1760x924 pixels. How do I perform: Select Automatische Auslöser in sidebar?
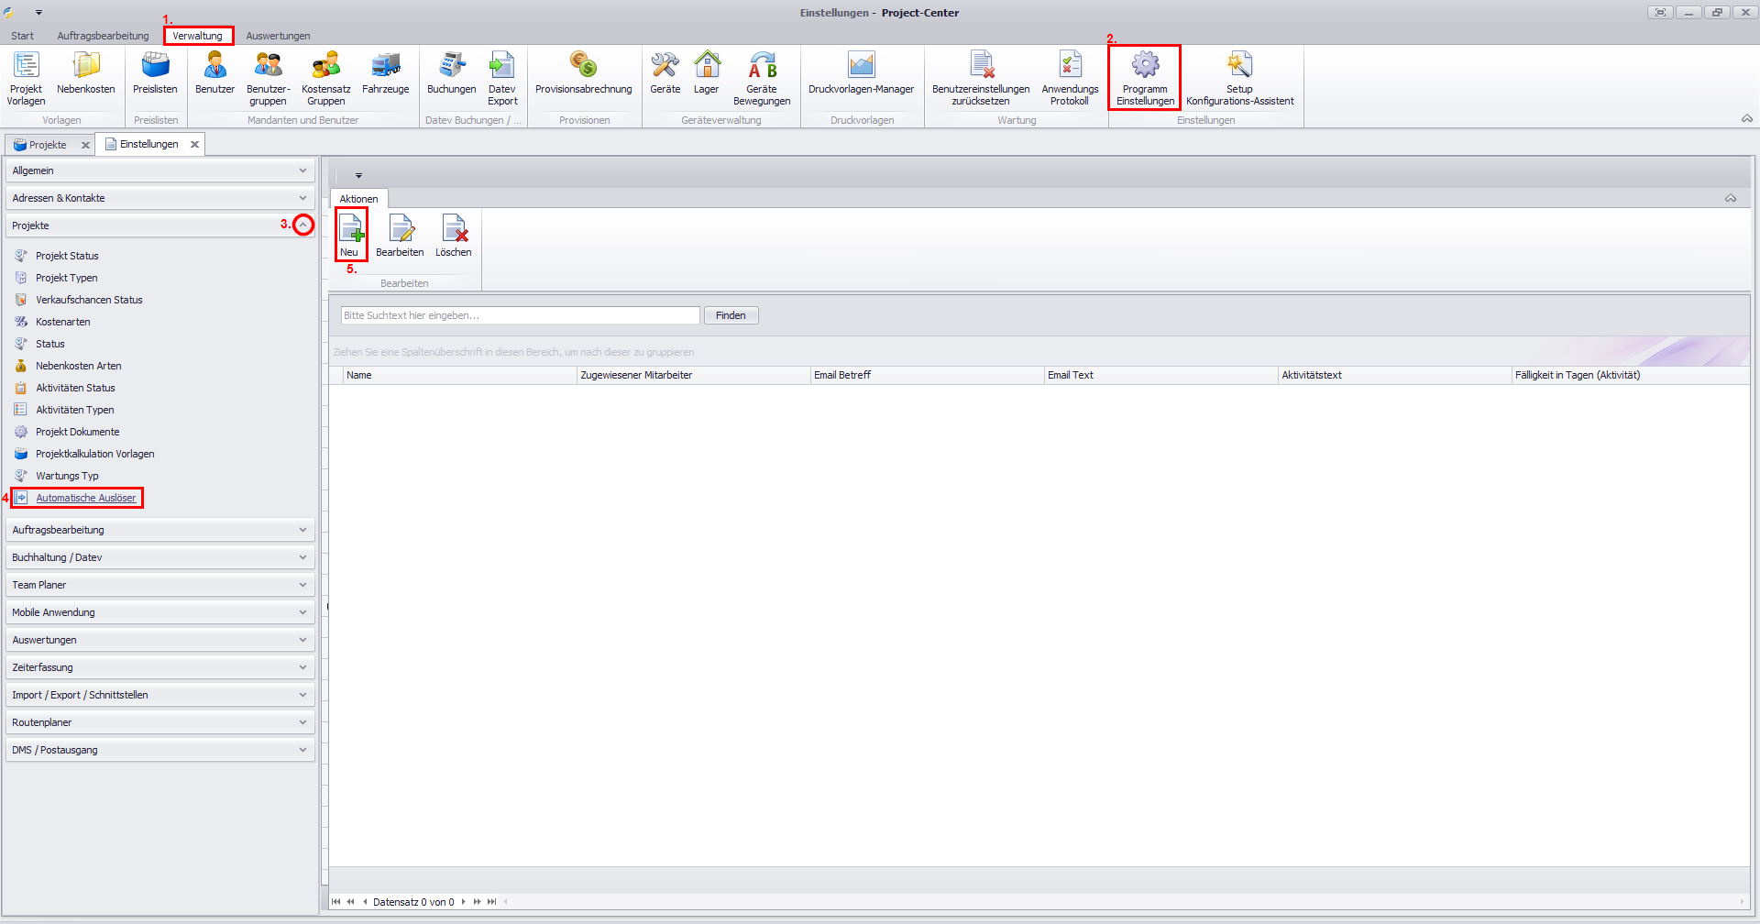[x=85, y=498]
